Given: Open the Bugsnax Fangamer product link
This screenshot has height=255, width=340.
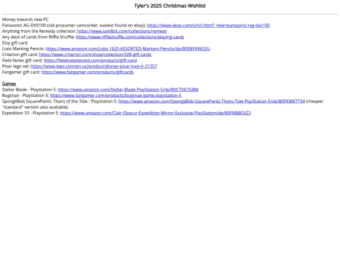Looking at the screenshot, I should (116, 96).
